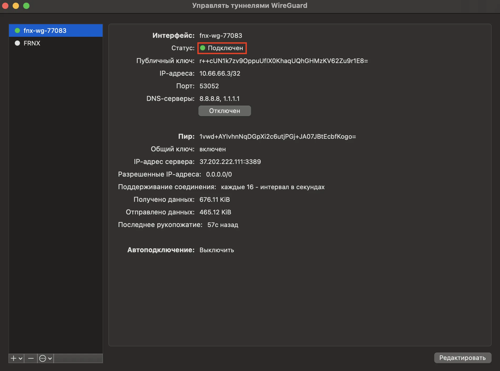Click the interface name fnx-wg-77083 value

(221, 35)
